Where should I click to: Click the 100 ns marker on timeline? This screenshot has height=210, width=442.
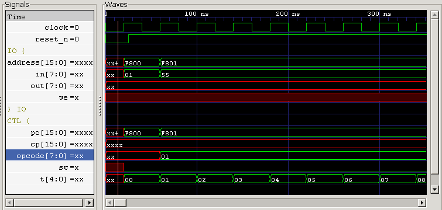(x=197, y=14)
